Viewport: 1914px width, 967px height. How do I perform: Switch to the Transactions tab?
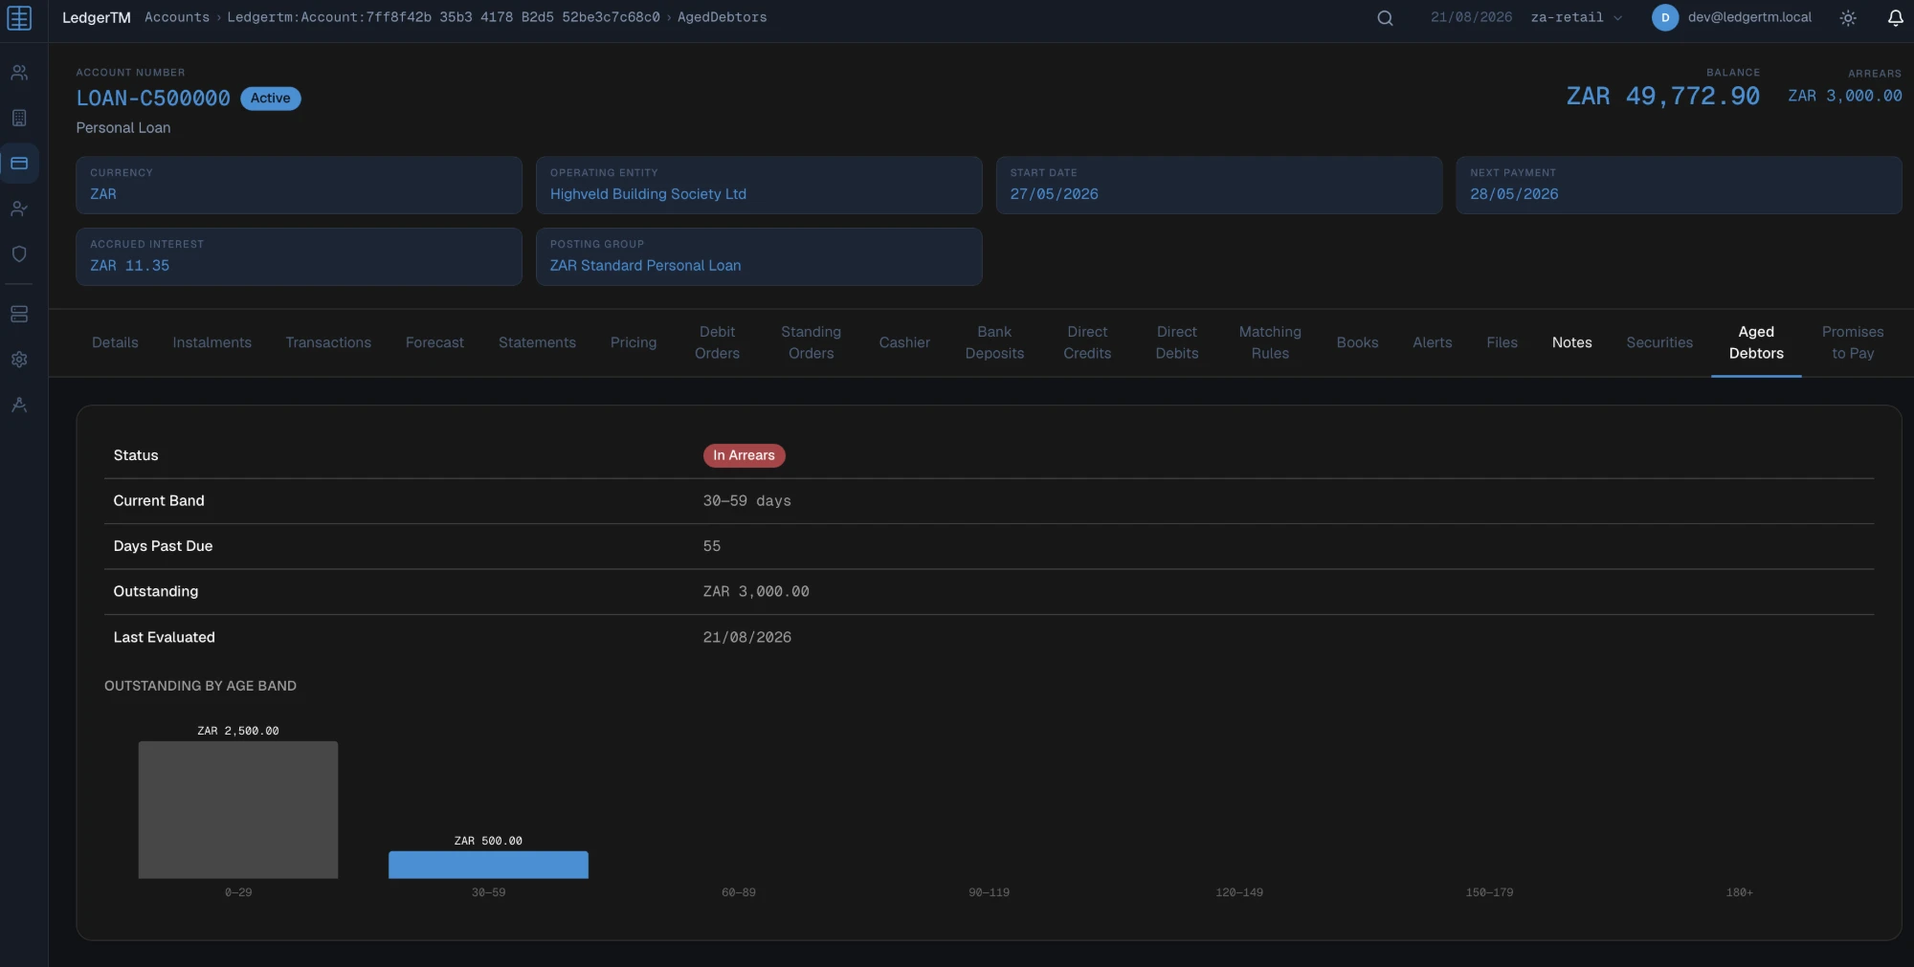(328, 342)
